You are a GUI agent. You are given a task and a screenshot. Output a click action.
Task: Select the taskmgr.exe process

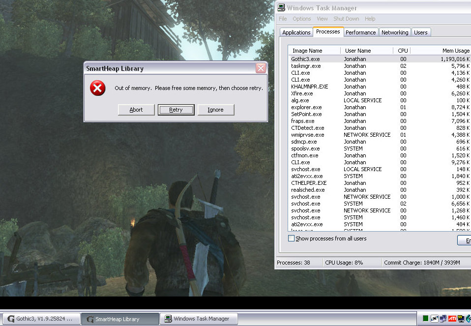point(380,66)
